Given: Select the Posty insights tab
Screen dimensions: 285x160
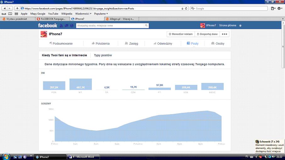Looking at the screenshot, I should point(193,44).
